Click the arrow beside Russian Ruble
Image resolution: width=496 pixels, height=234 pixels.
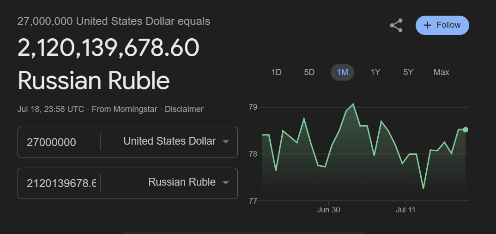click(226, 183)
